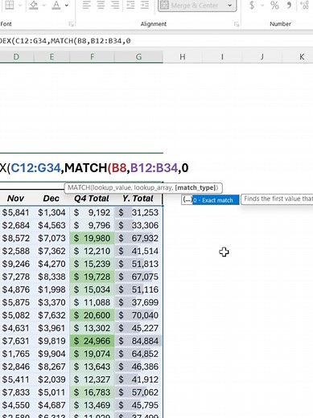Select column H header
Viewport: 313px width, 418px height.
pos(183,57)
